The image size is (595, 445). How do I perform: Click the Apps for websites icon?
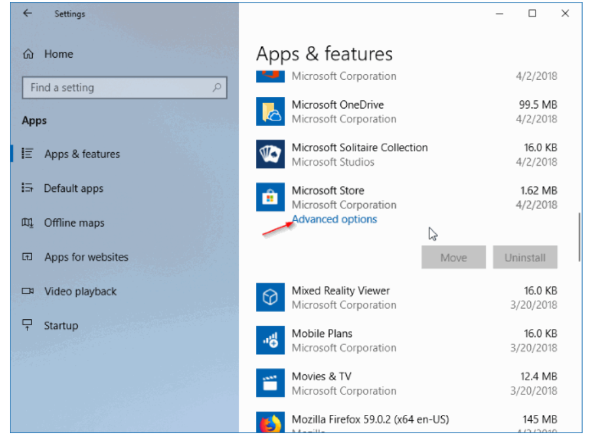pos(27,257)
